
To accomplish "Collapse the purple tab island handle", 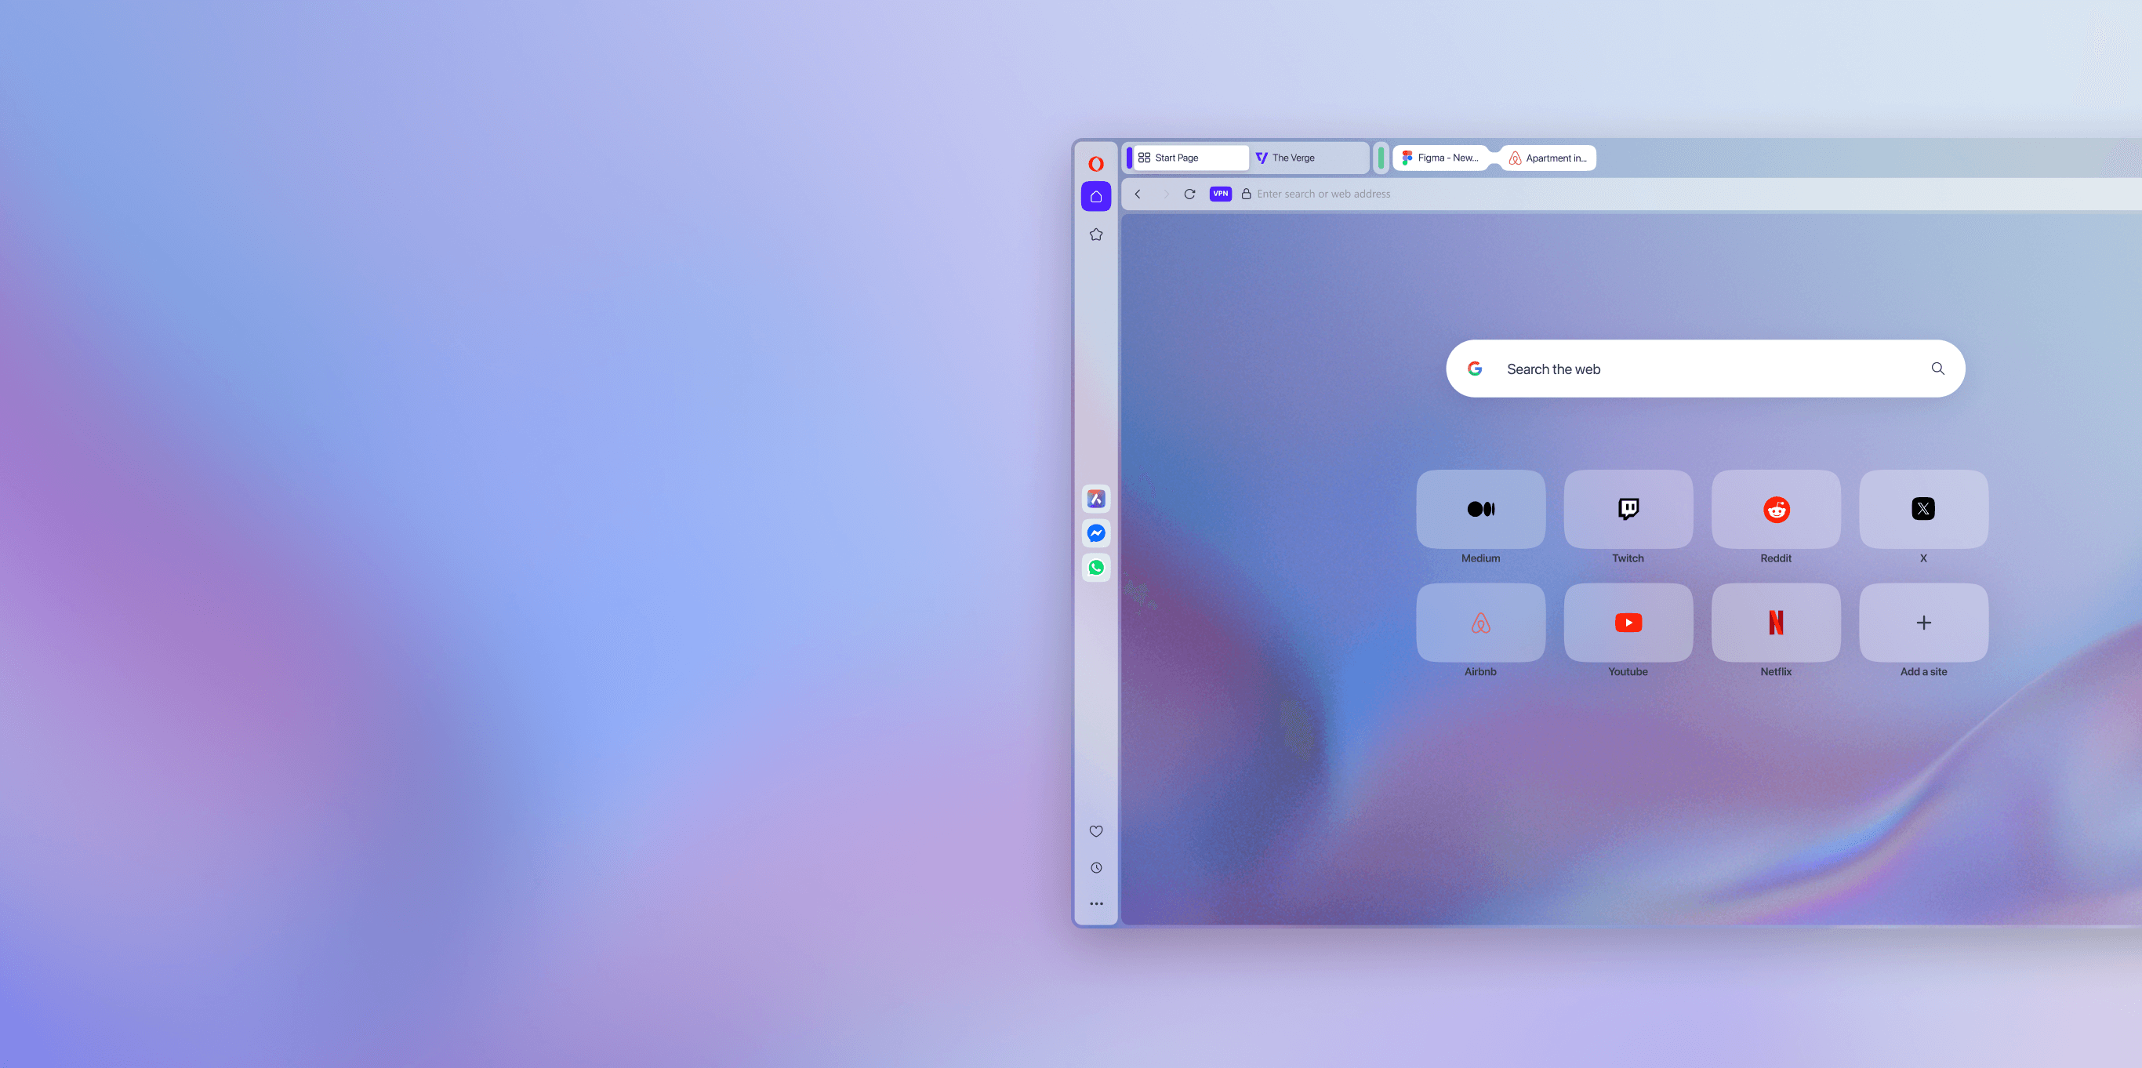I will pyautogui.click(x=1129, y=157).
